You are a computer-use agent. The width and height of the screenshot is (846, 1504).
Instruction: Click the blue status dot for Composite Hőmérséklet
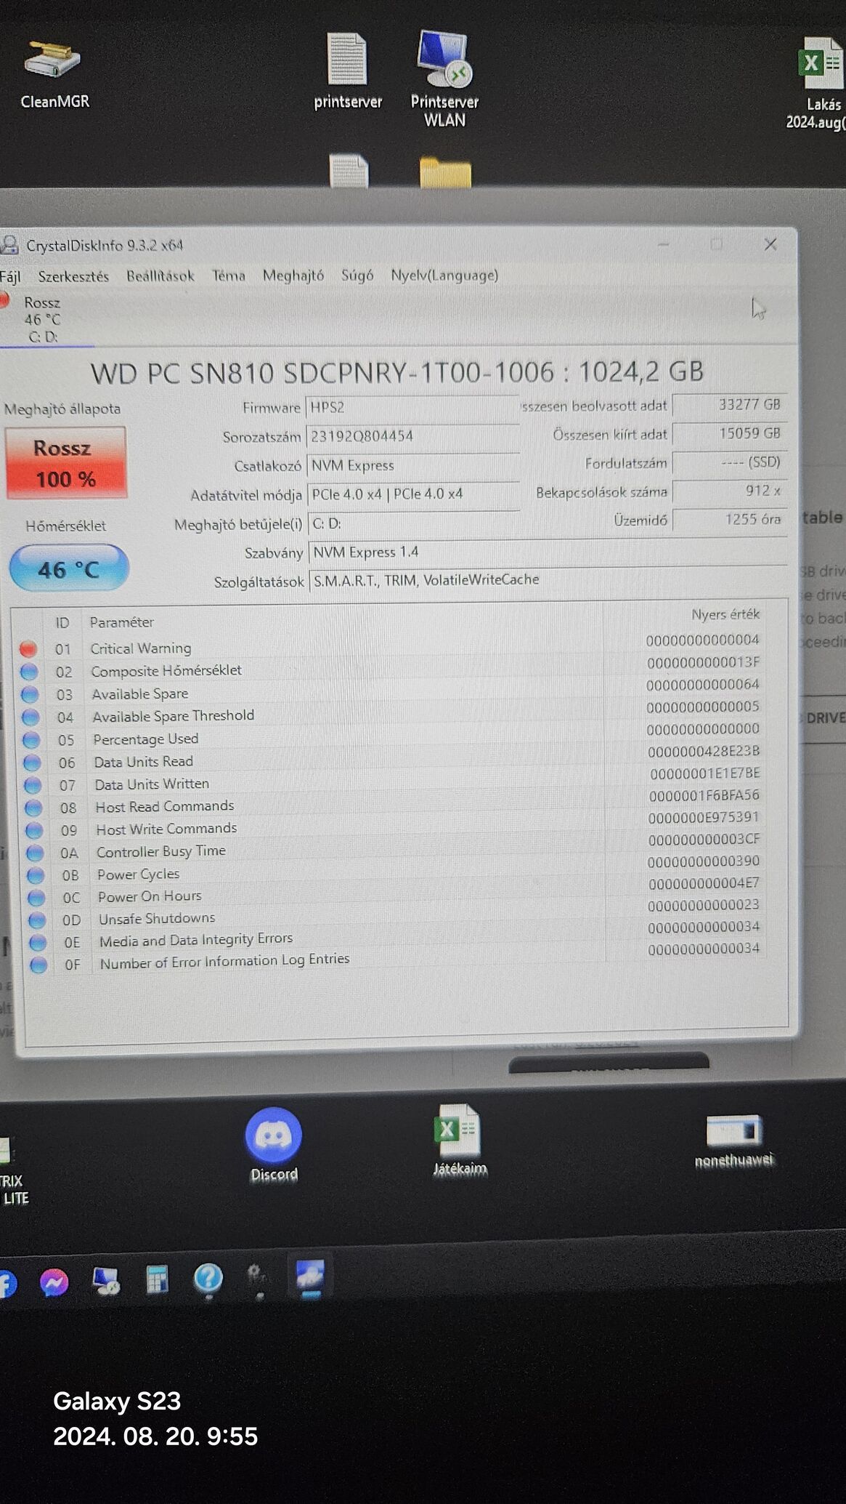click(x=29, y=672)
